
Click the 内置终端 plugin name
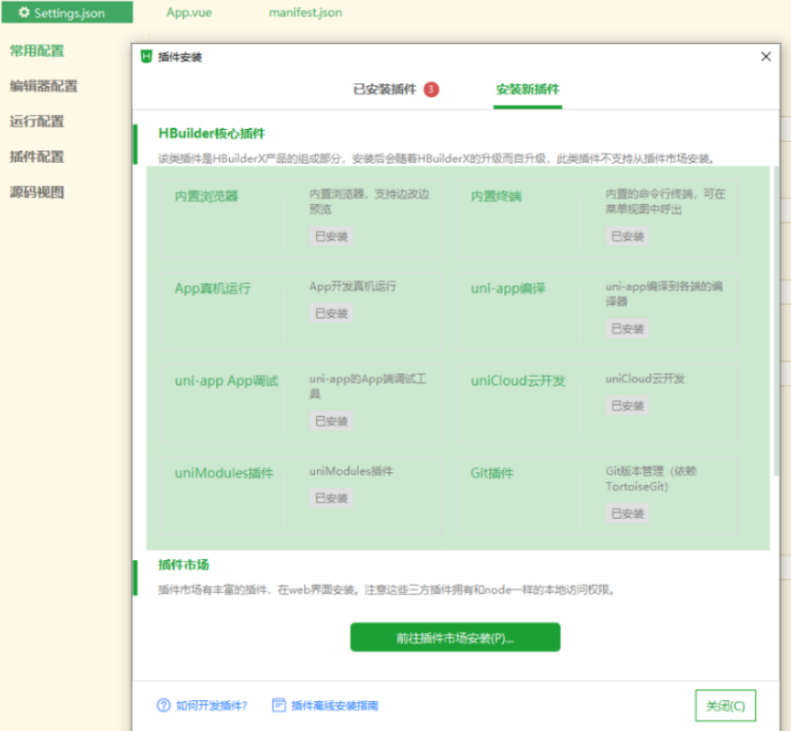point(496,196)
